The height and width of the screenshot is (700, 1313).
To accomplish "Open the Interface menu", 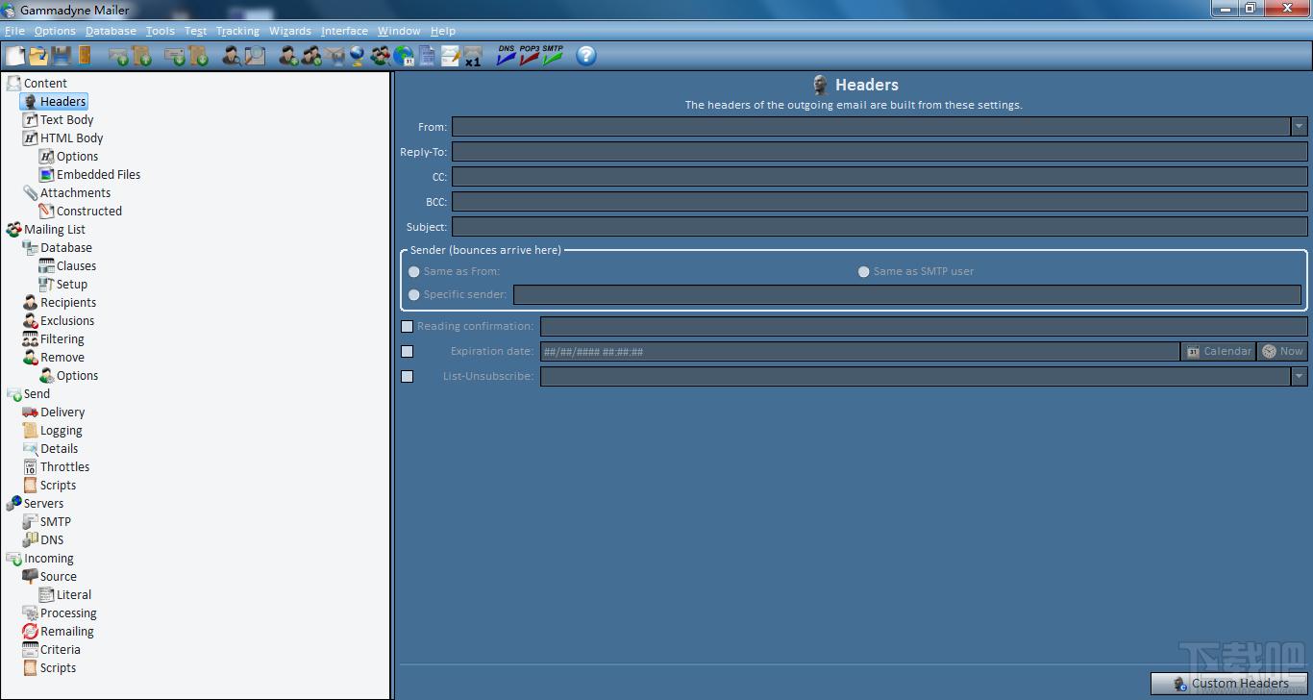I will point(344,31).
